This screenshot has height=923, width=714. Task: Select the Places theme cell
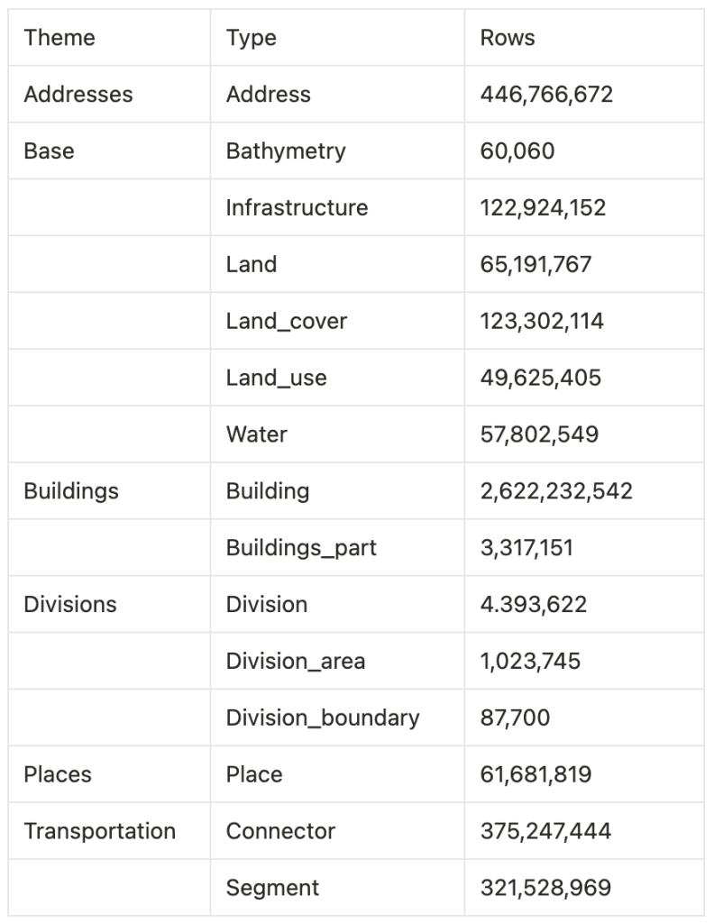coord(58,774)
